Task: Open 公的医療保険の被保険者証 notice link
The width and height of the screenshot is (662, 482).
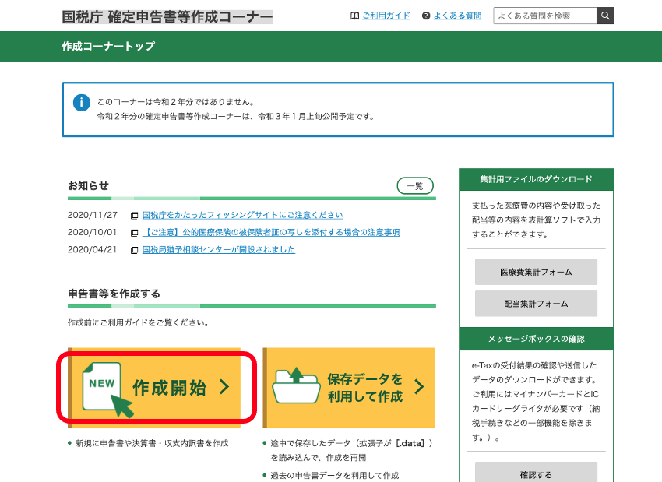Action: click(x=271, y=233)
